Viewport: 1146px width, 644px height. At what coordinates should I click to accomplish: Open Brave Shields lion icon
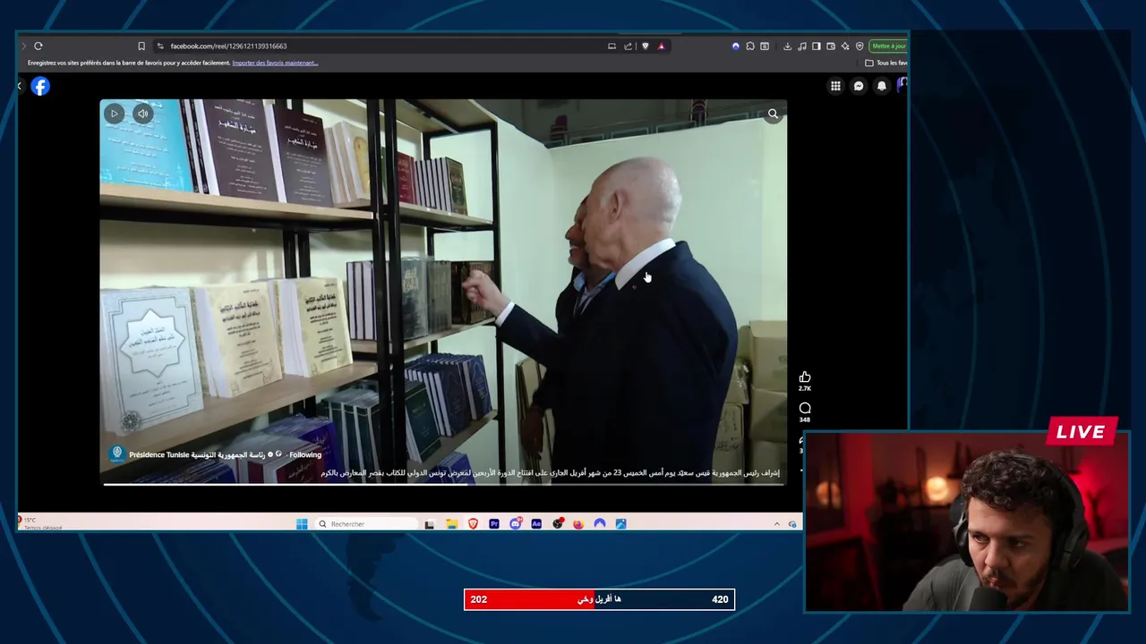tap(646, 47)
